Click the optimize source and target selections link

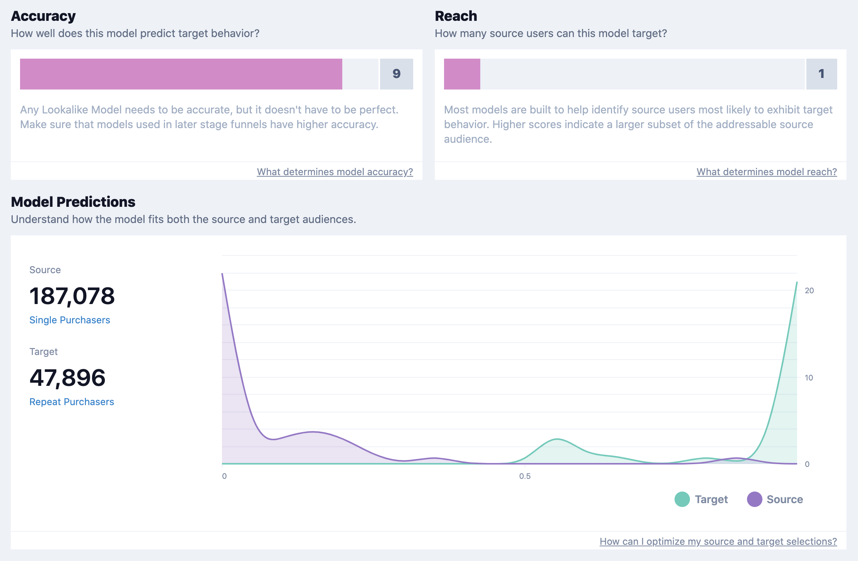[718, 541]
